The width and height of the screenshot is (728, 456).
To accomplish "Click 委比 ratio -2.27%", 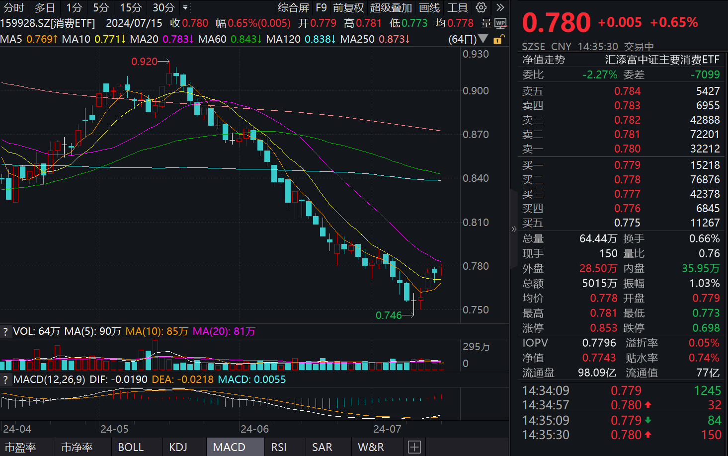I will [x=600, y=75].
